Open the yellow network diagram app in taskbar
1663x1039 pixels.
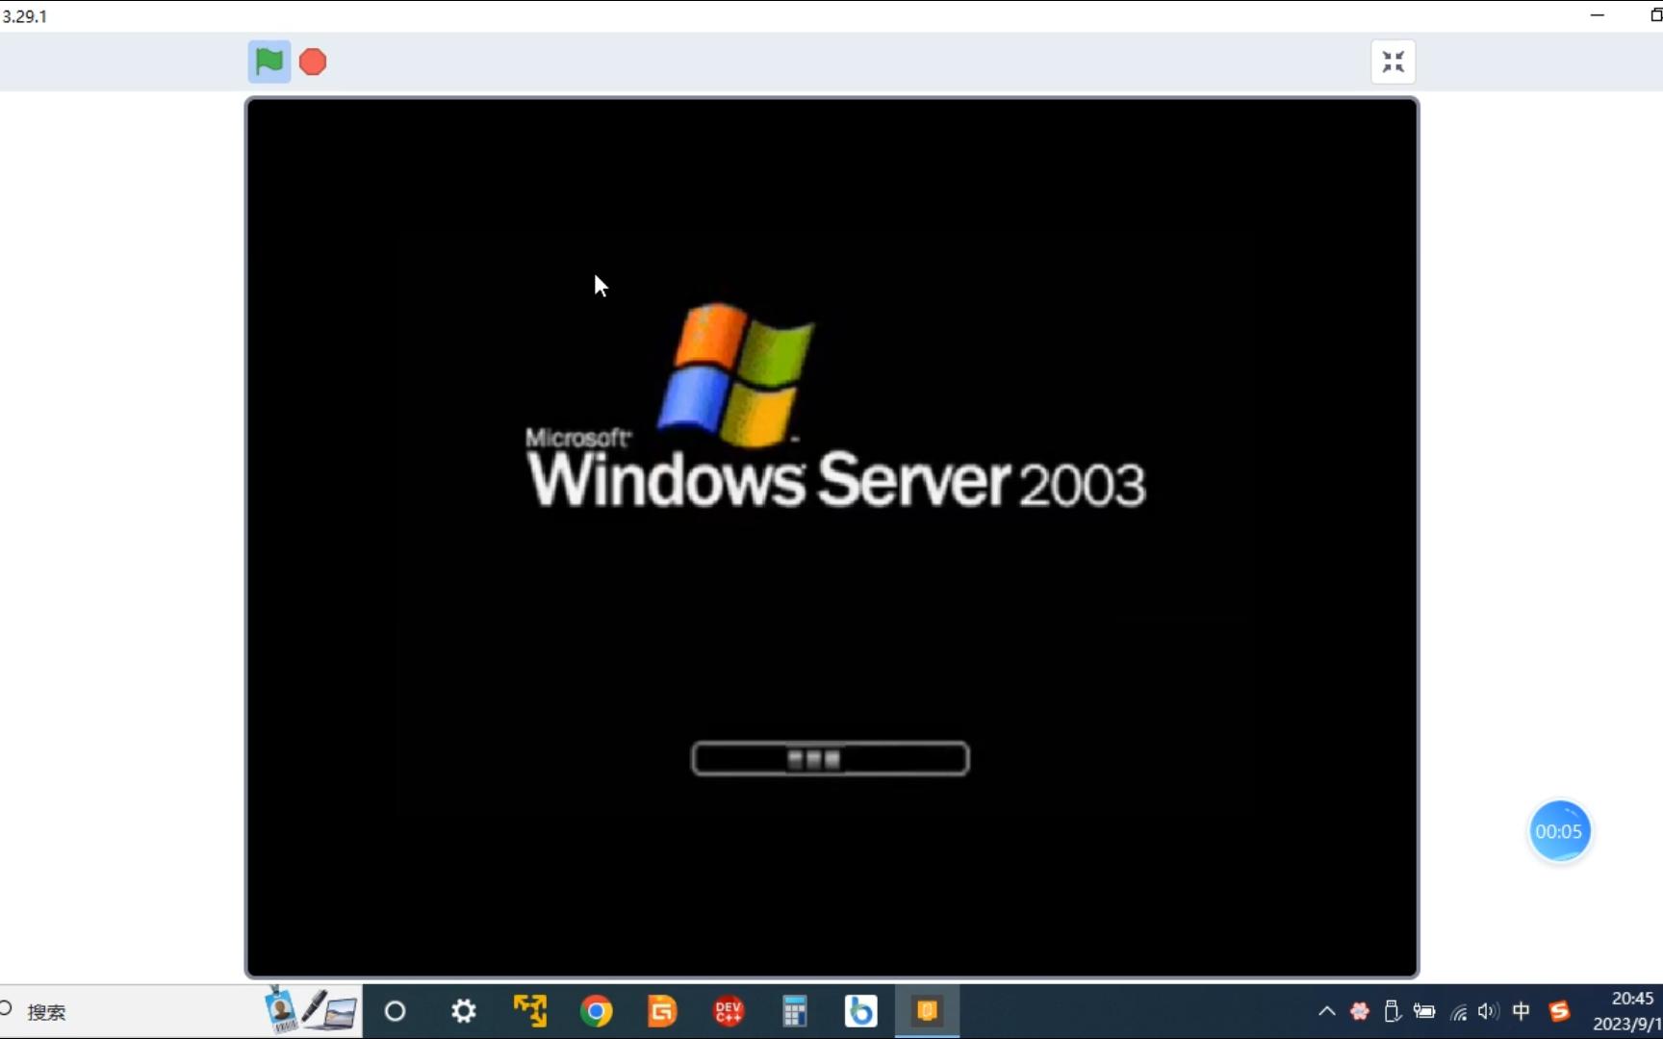tap(530, 1011)
